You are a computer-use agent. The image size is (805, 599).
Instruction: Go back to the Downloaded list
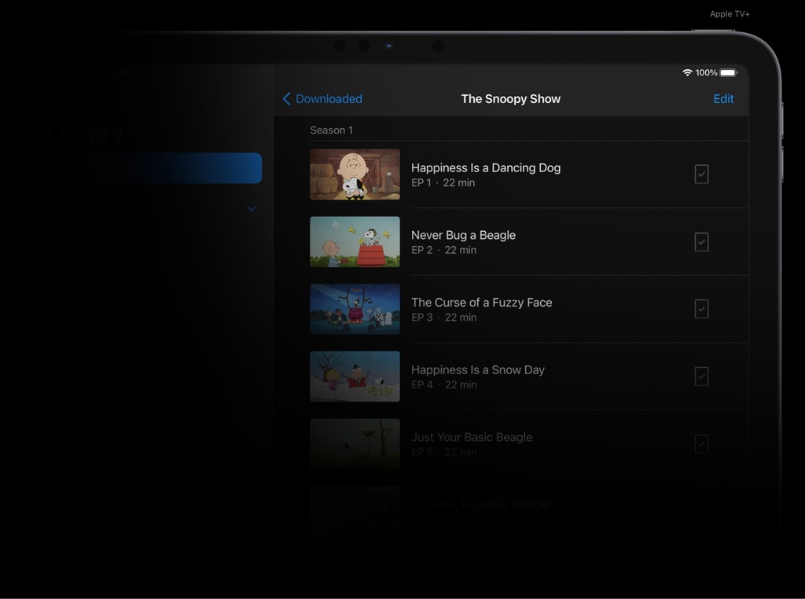tap(322, 98)
